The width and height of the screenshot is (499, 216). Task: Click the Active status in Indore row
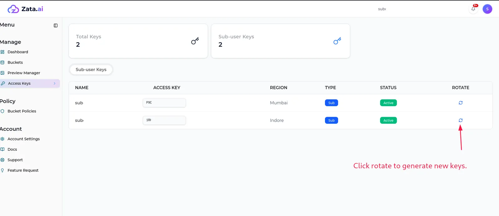click(388, 120)
